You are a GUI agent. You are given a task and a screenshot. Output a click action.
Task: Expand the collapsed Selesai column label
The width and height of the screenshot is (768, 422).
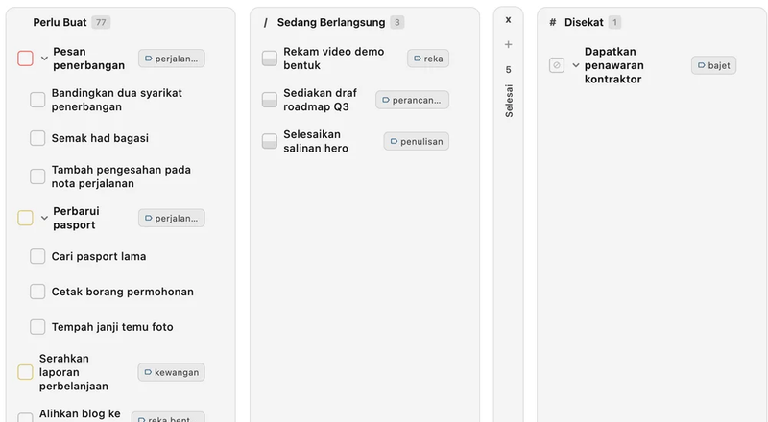509,101
